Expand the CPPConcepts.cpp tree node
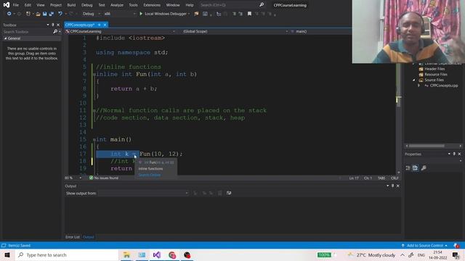 [418, 86]
